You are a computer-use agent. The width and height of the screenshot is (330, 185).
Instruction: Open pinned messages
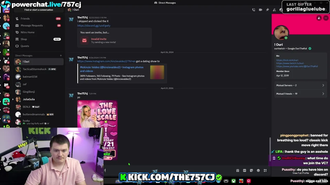[x=268, y=10]
